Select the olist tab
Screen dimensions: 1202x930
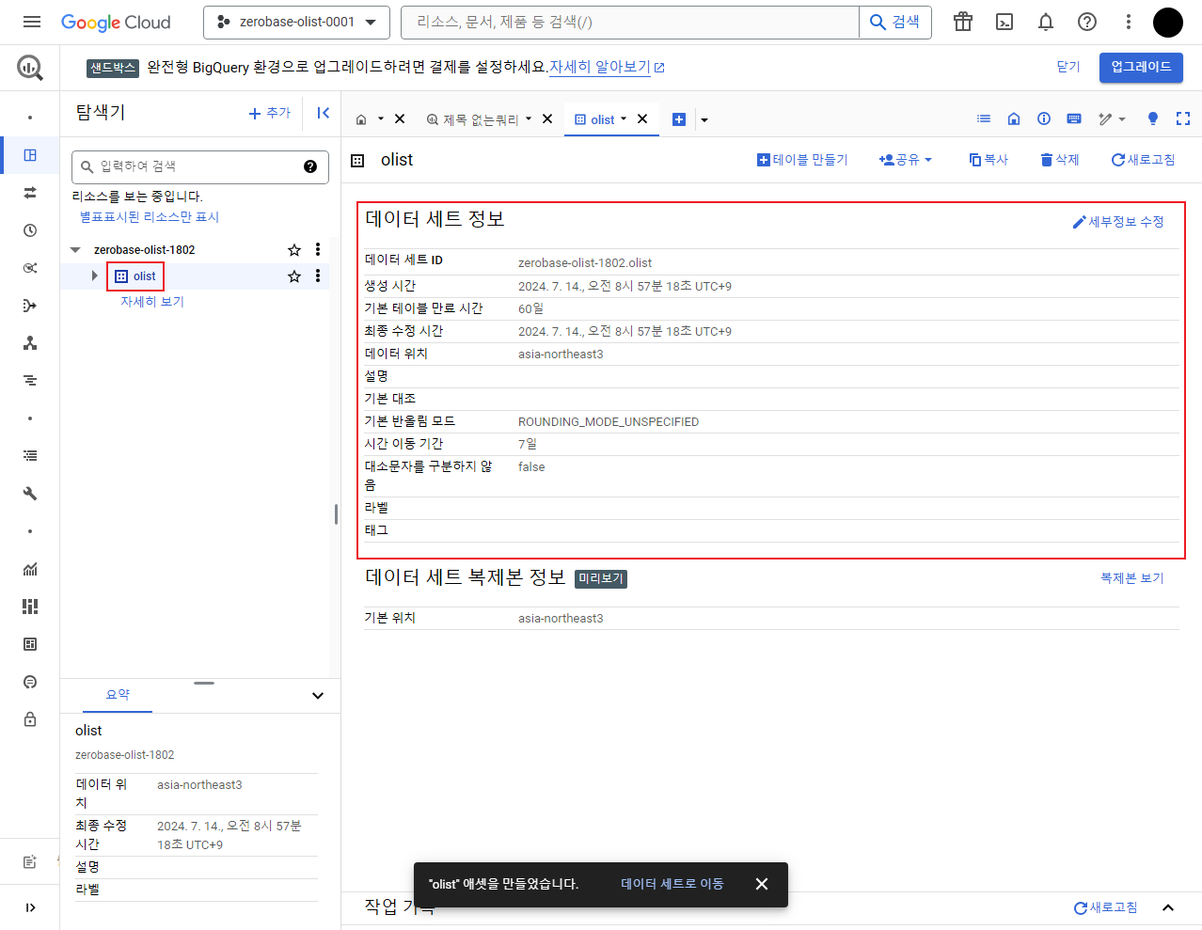(x=600, y=119)
